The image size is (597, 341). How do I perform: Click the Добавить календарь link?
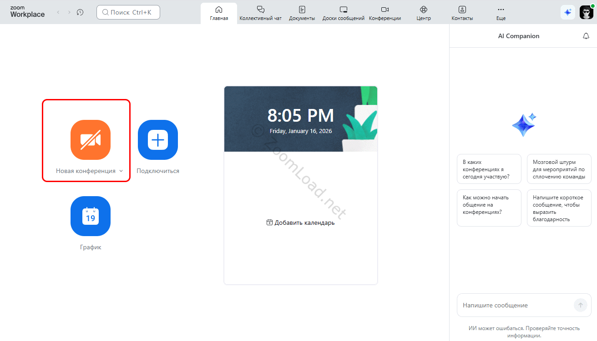[x=301, y=222]
